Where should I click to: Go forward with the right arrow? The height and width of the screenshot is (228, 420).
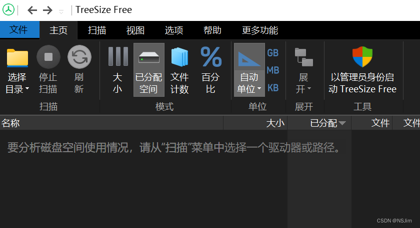(x=47, y=10)
